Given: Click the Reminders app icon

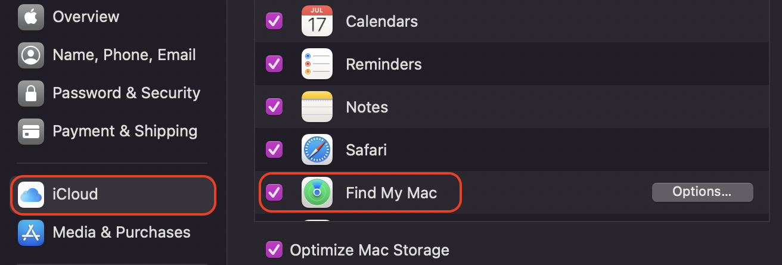Looking at the screenshot, I should (x=317, y=64).
